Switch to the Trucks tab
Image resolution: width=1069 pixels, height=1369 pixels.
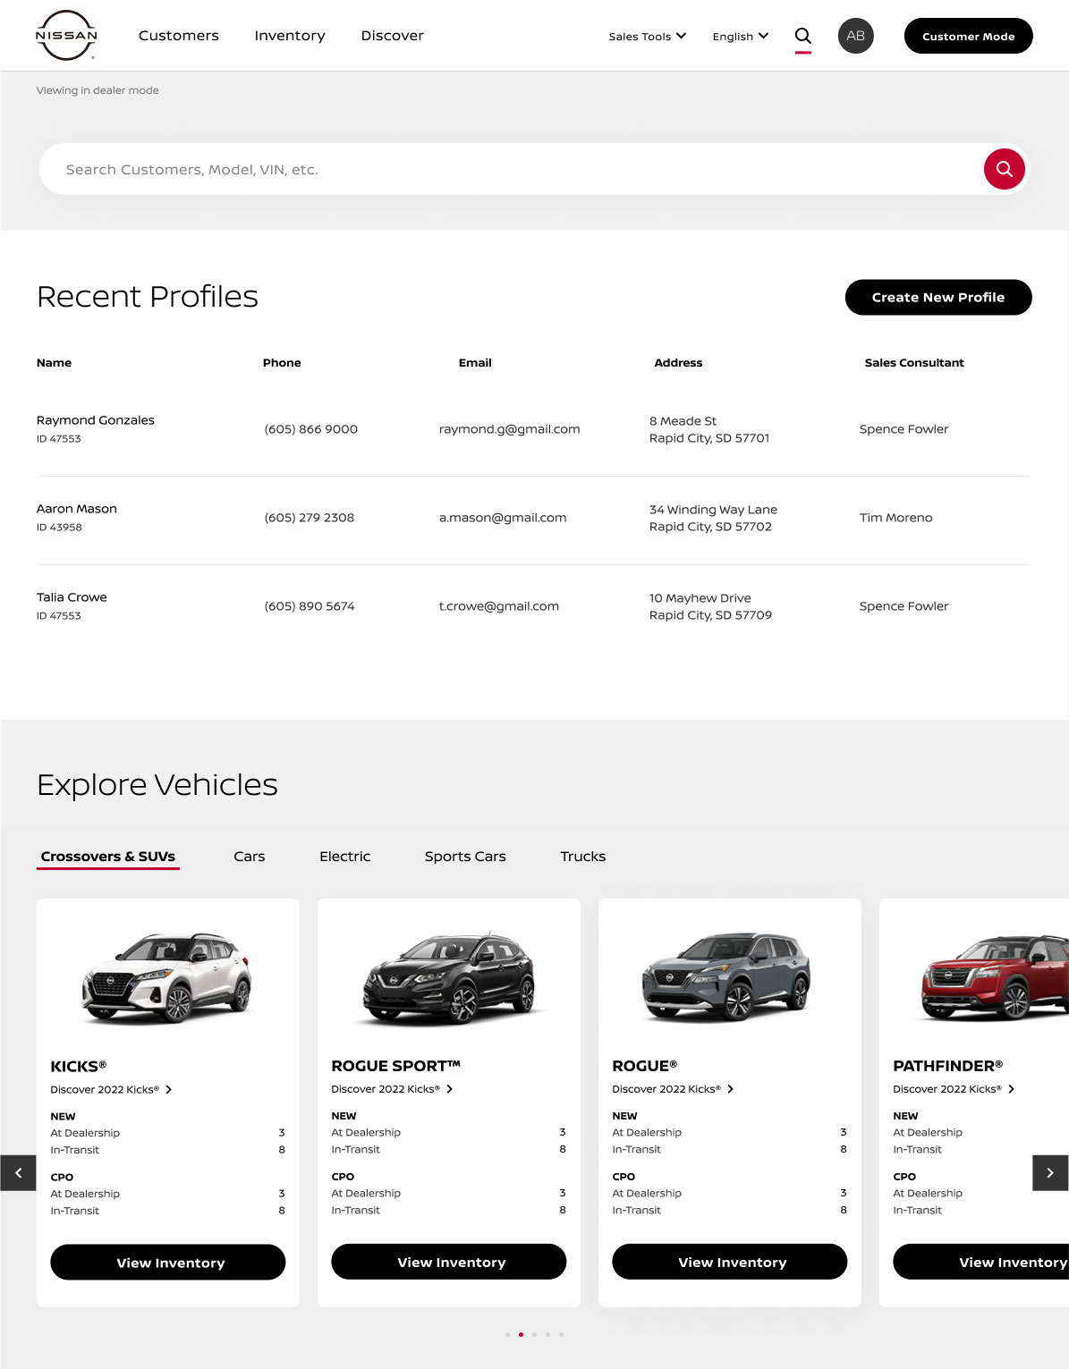point(582,857)
